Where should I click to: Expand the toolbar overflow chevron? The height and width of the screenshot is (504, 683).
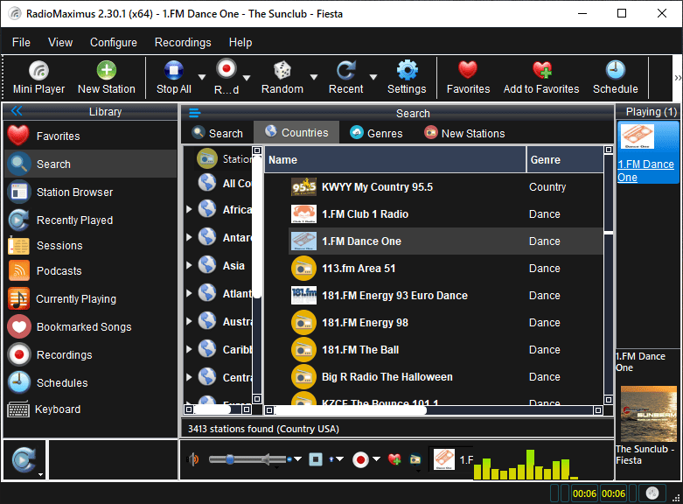(678, 78)
